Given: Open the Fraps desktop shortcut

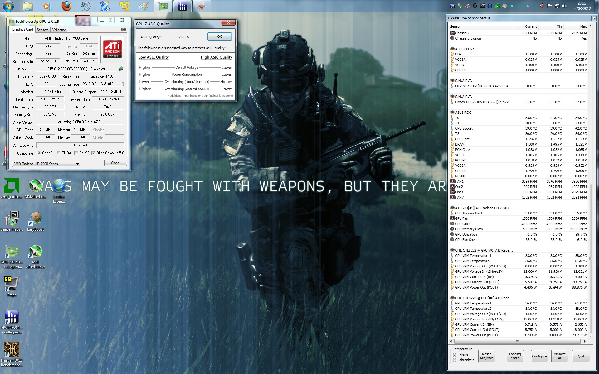Looking at the screenshot, I should point(12,287).
